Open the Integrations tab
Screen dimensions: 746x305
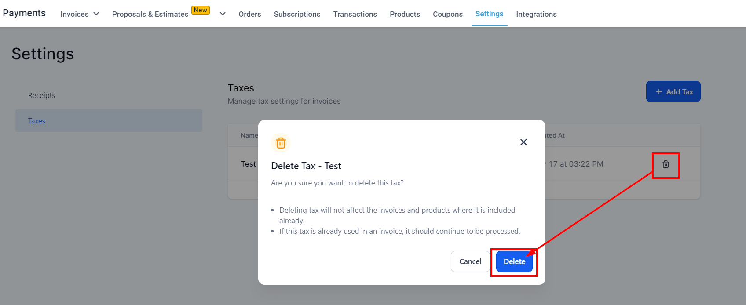[x=536, y=14]
